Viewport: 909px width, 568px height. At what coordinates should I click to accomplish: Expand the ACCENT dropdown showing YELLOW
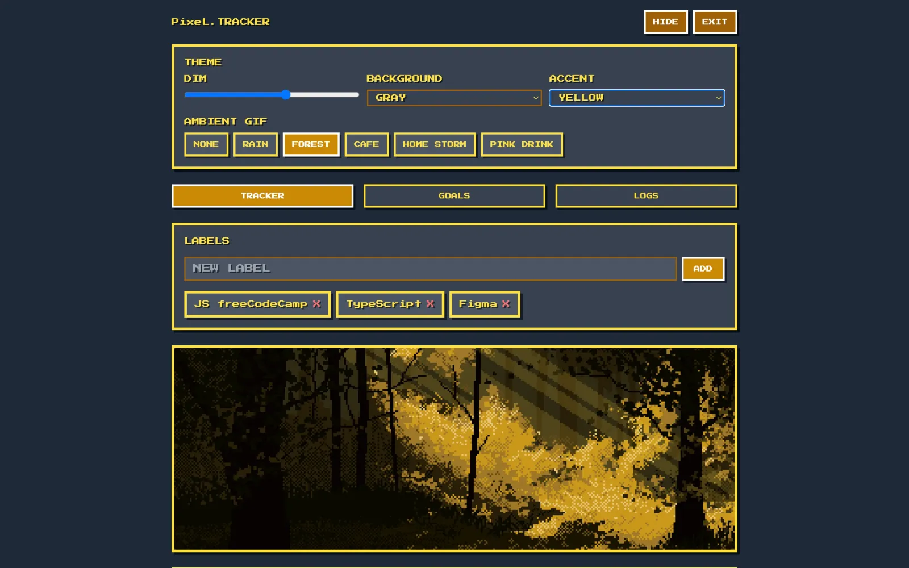click(x=637, y=98)
